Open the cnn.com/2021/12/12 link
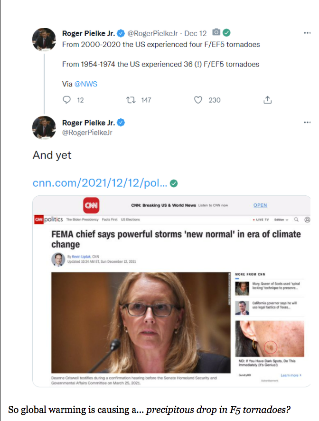Viewport: 319px width, 421px height. click(x=100, y=183)
